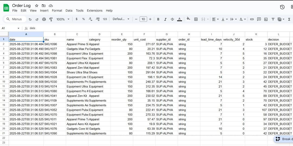293x146 pixels.
Task: Select cell with unit cost 291.64
Action: (x=144, y=72)
